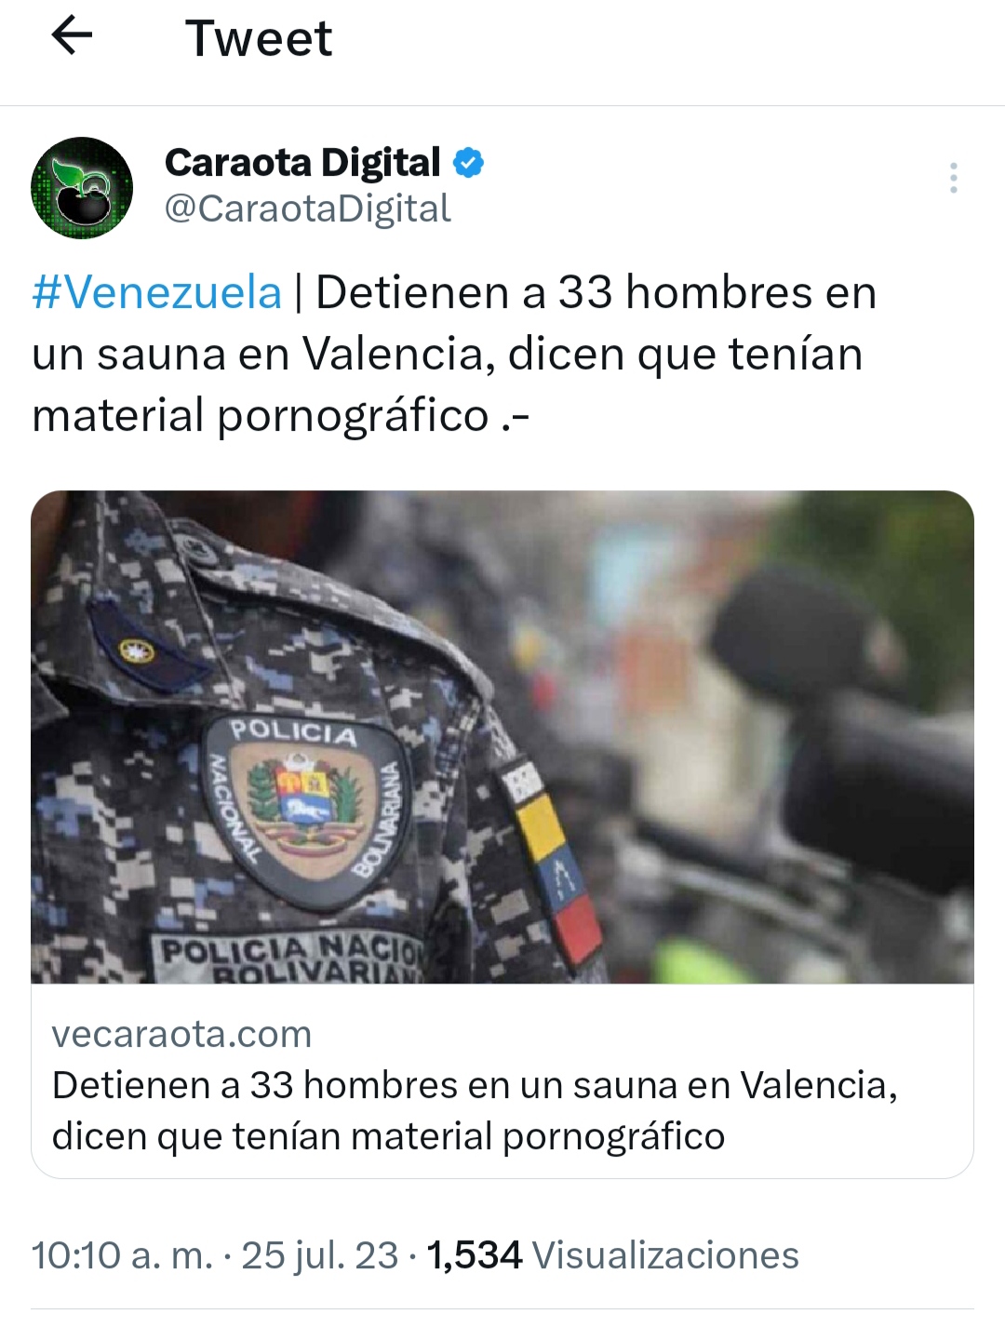
Task: Tap the link card's second headline line
Action: pyautogui.click(x=388, y=1136)
